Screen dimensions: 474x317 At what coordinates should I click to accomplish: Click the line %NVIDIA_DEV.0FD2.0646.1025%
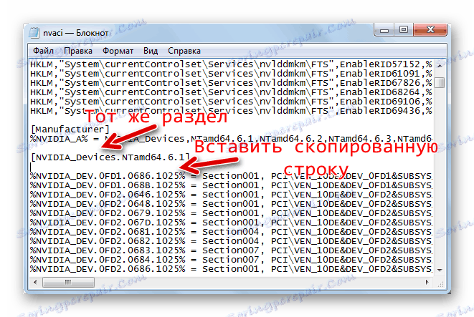(231, 195)
